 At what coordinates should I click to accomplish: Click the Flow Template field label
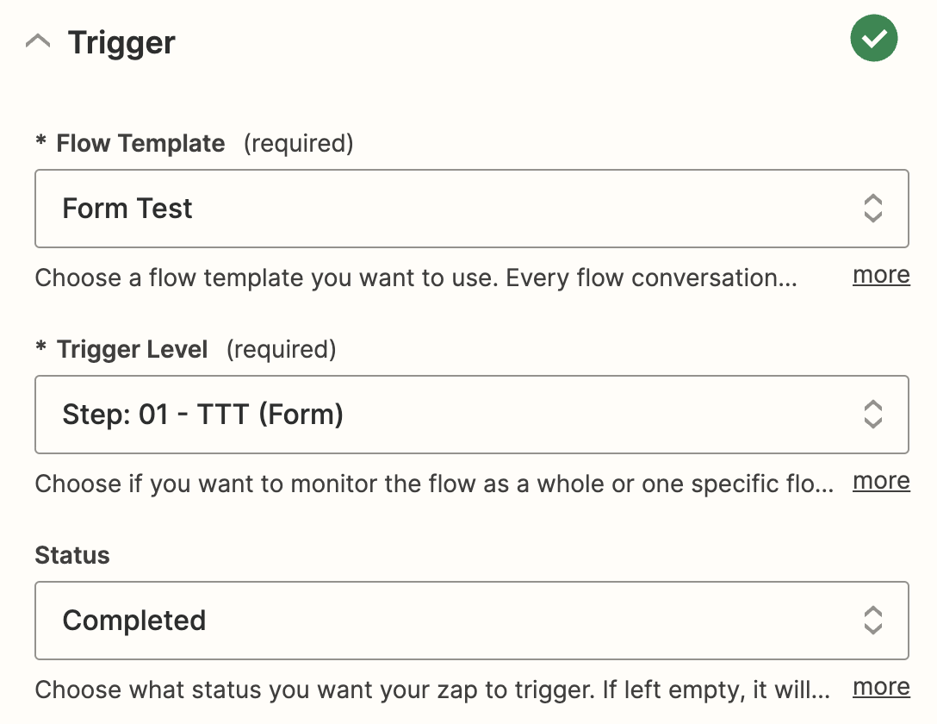[140, 143]
